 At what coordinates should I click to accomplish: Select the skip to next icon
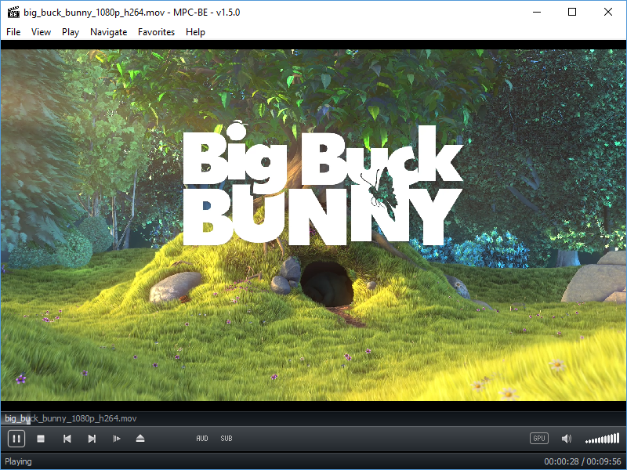pyautogui.click(x=92, y=439)
